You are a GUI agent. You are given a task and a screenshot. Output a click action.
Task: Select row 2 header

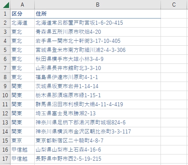point(5,23)
